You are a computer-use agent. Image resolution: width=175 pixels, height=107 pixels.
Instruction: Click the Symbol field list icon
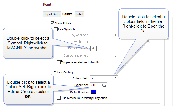[115, 35]
